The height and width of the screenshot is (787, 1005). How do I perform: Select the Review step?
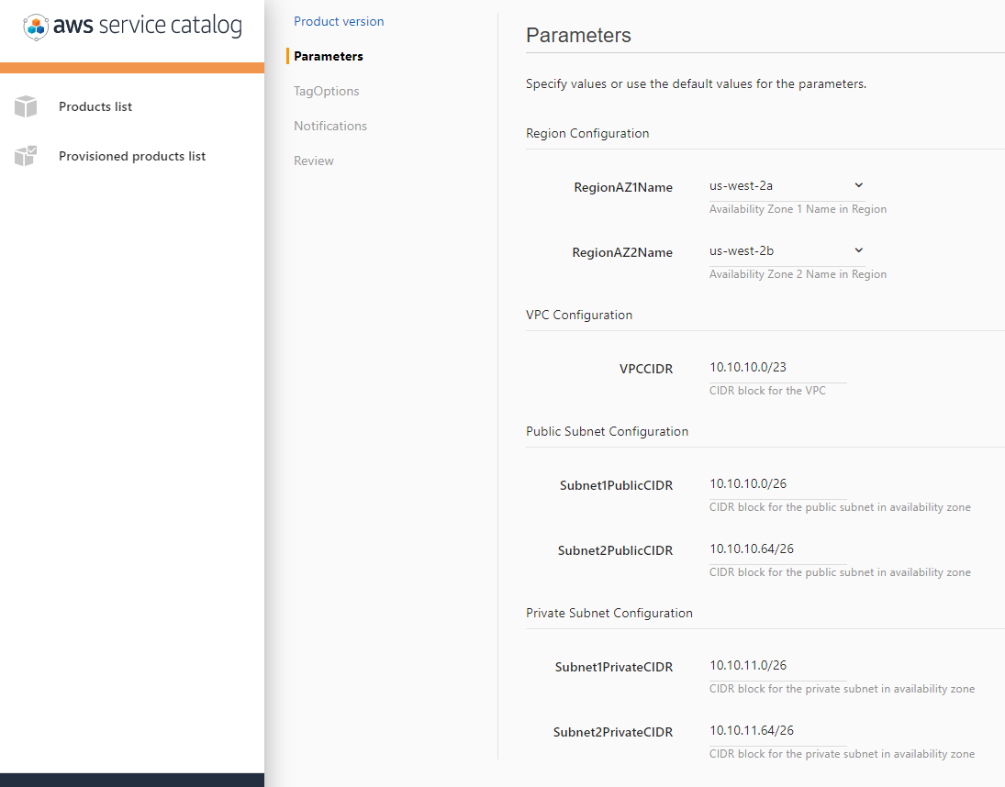pos(313,161)
